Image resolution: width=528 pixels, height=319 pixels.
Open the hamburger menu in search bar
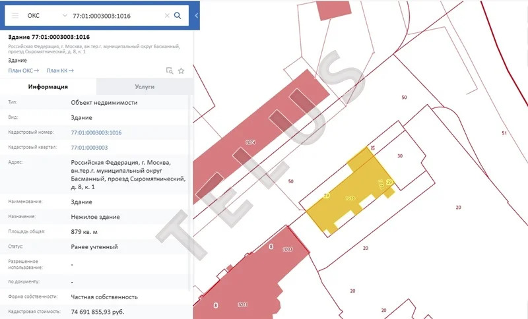(x=15, y=15)
